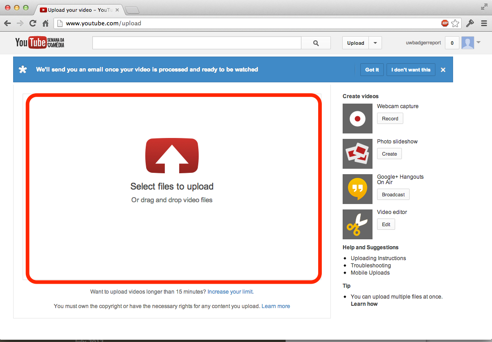Click the search magnifier icon
This screenshot has width=492, height=342.
coord(315,43)
